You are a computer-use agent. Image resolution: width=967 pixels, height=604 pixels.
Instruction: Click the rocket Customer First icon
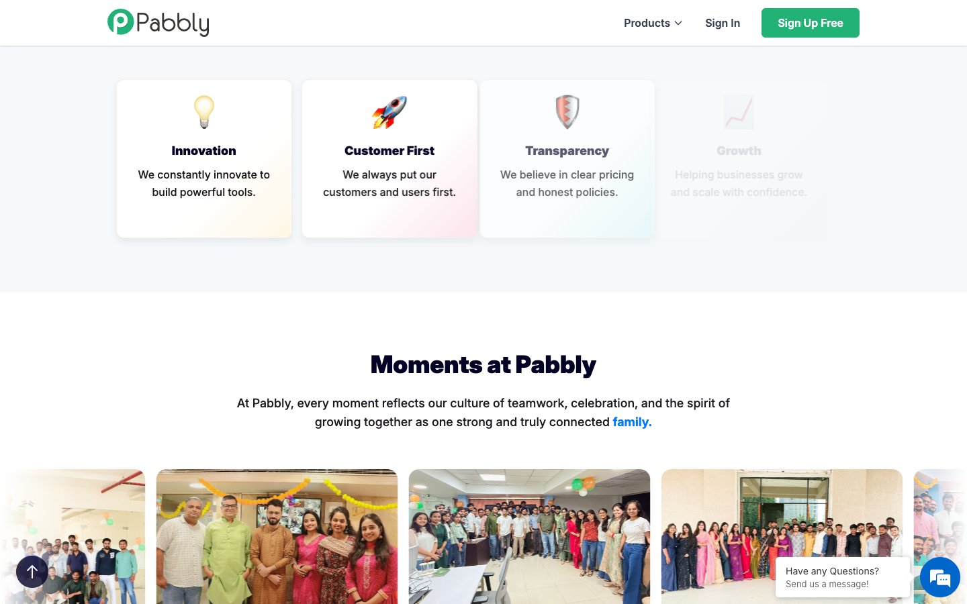tap(389, 112)
